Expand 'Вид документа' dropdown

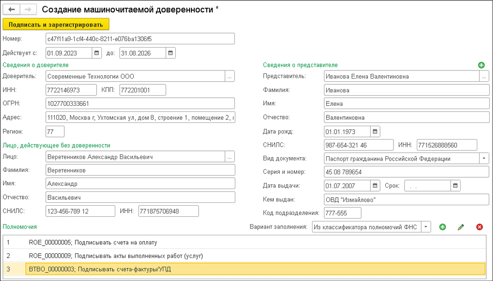pyautogui.click(x=484, y=159)
